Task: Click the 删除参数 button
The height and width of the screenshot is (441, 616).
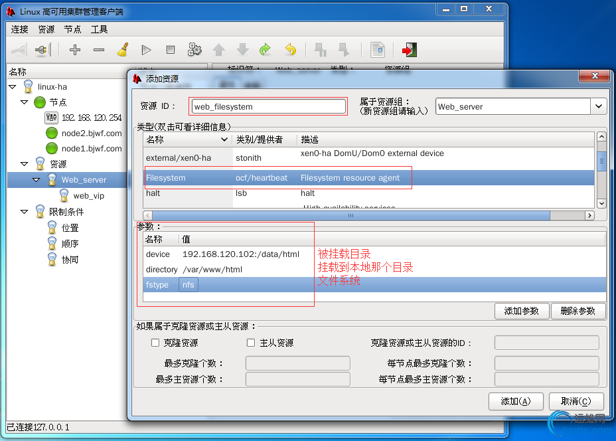Action: pos(578,311)
